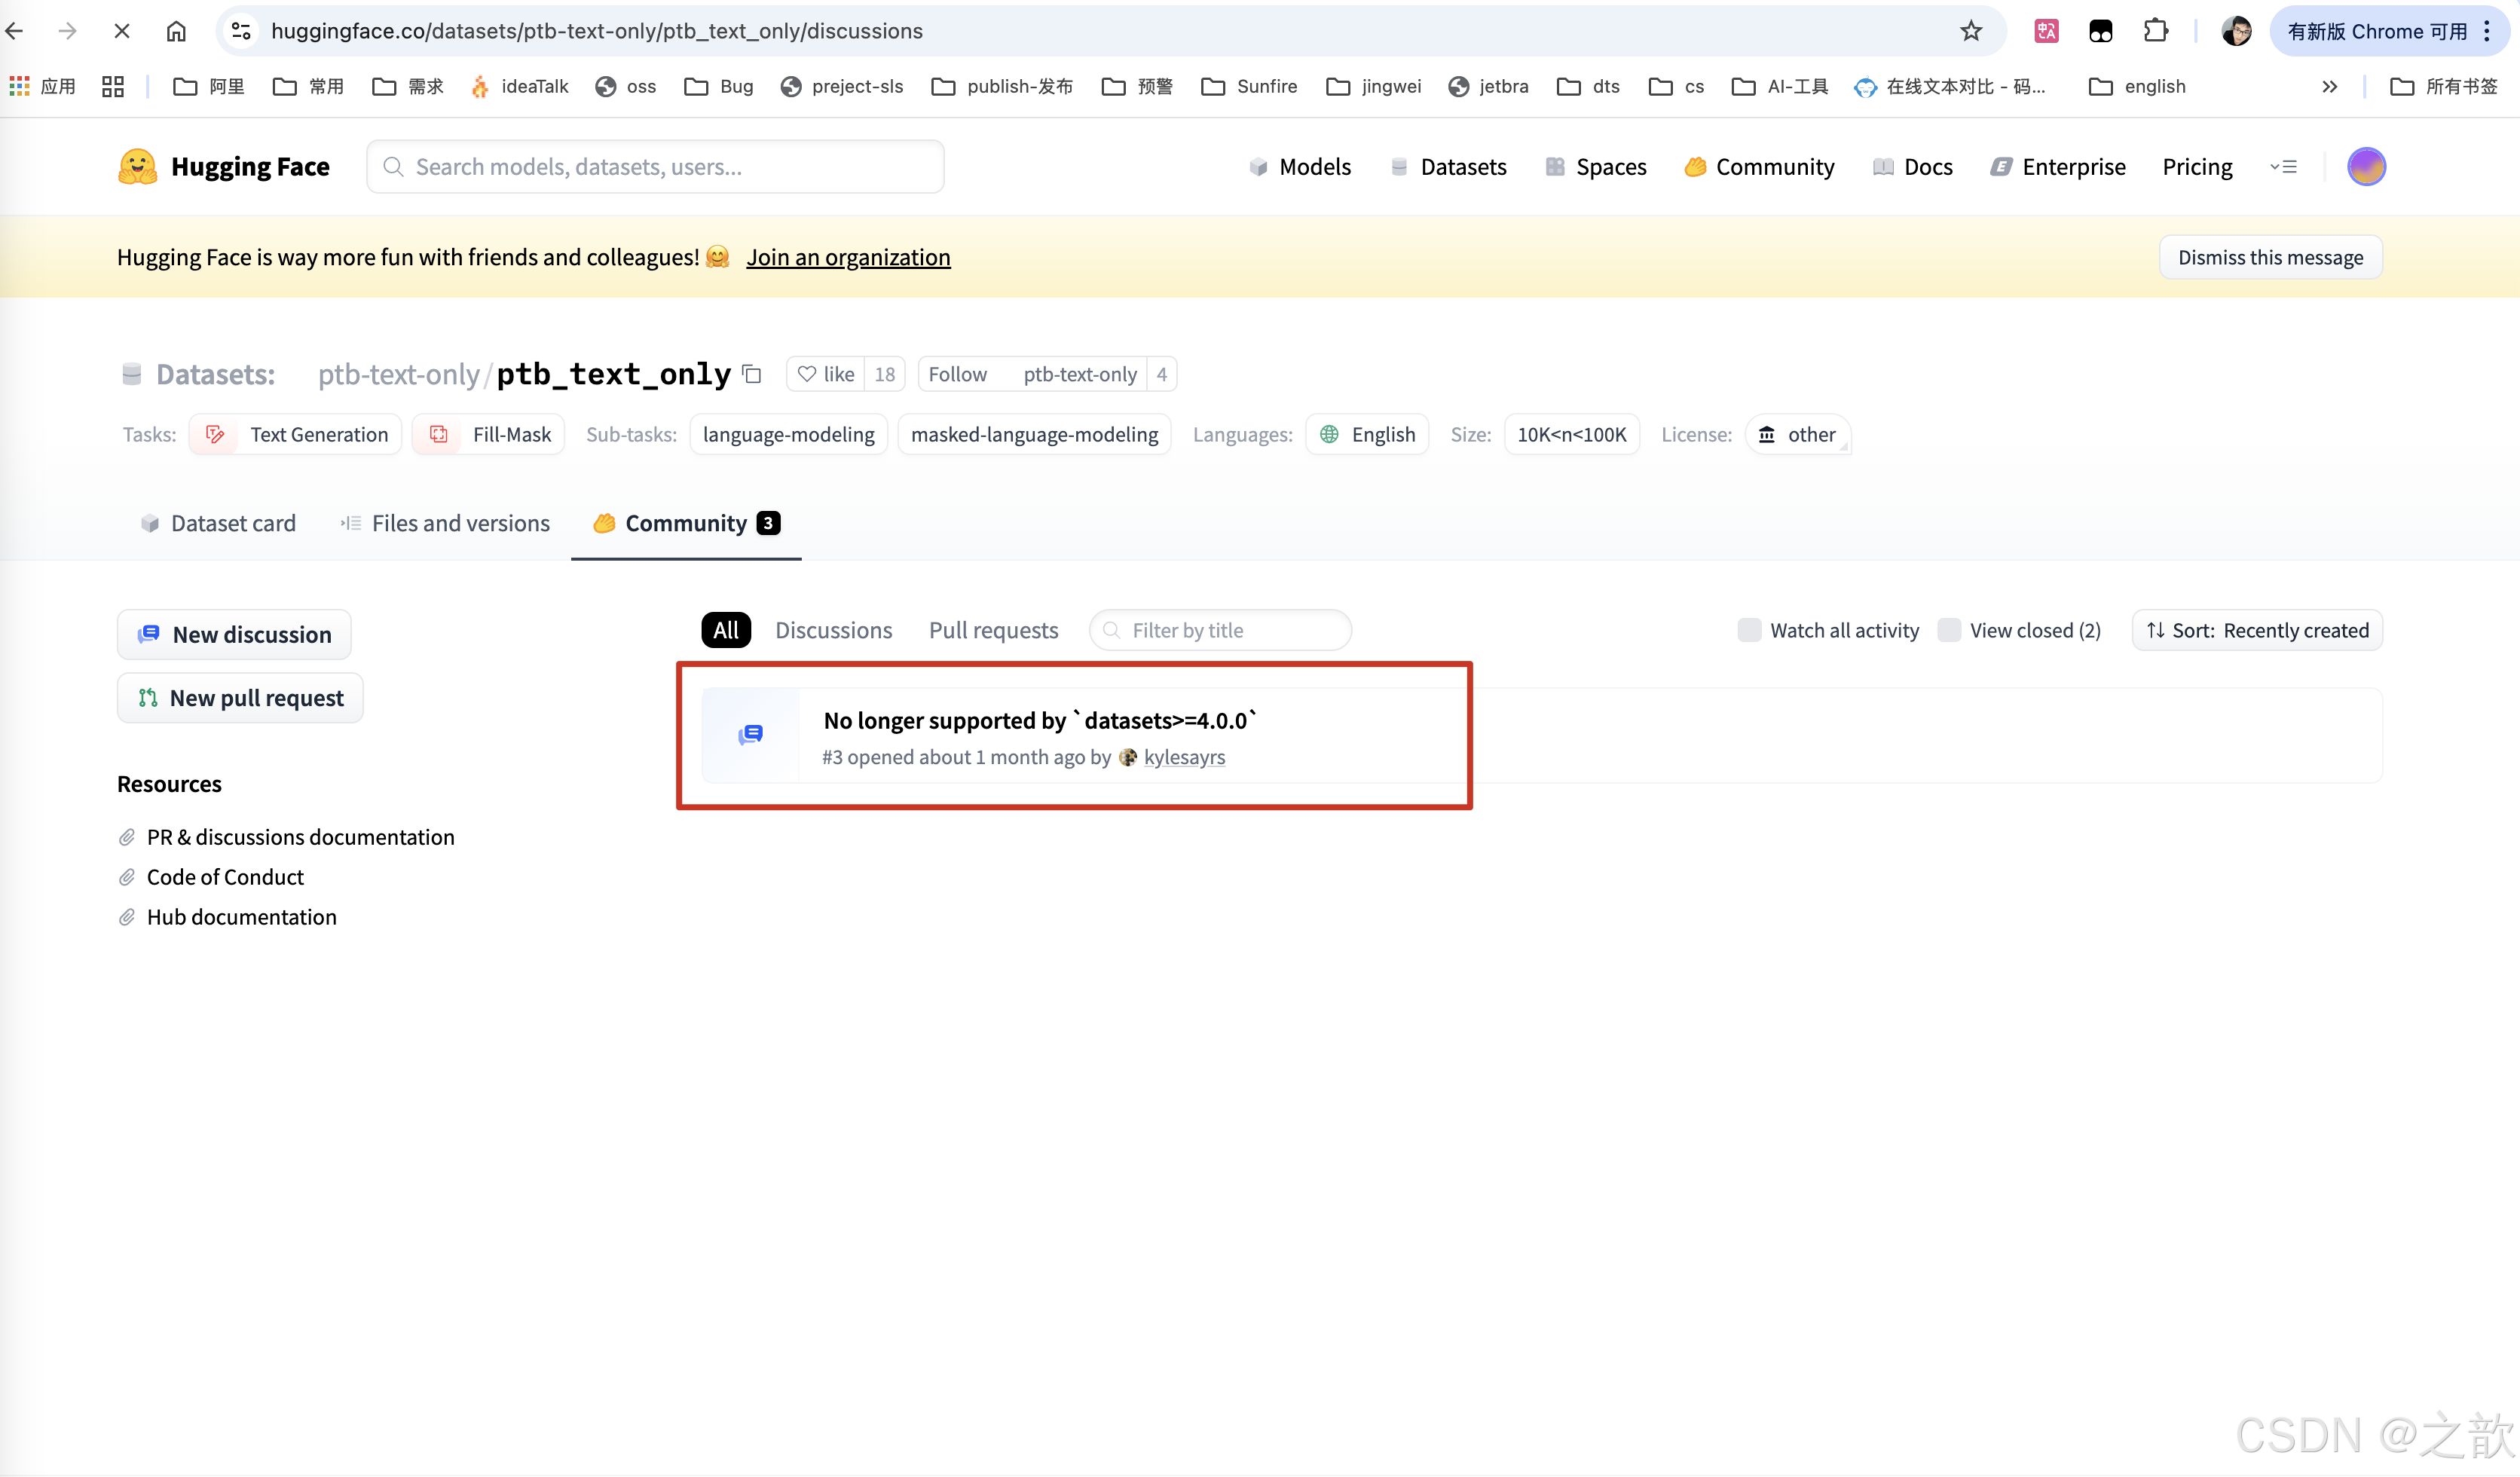Click the discussion icon of issue #3

750,735
